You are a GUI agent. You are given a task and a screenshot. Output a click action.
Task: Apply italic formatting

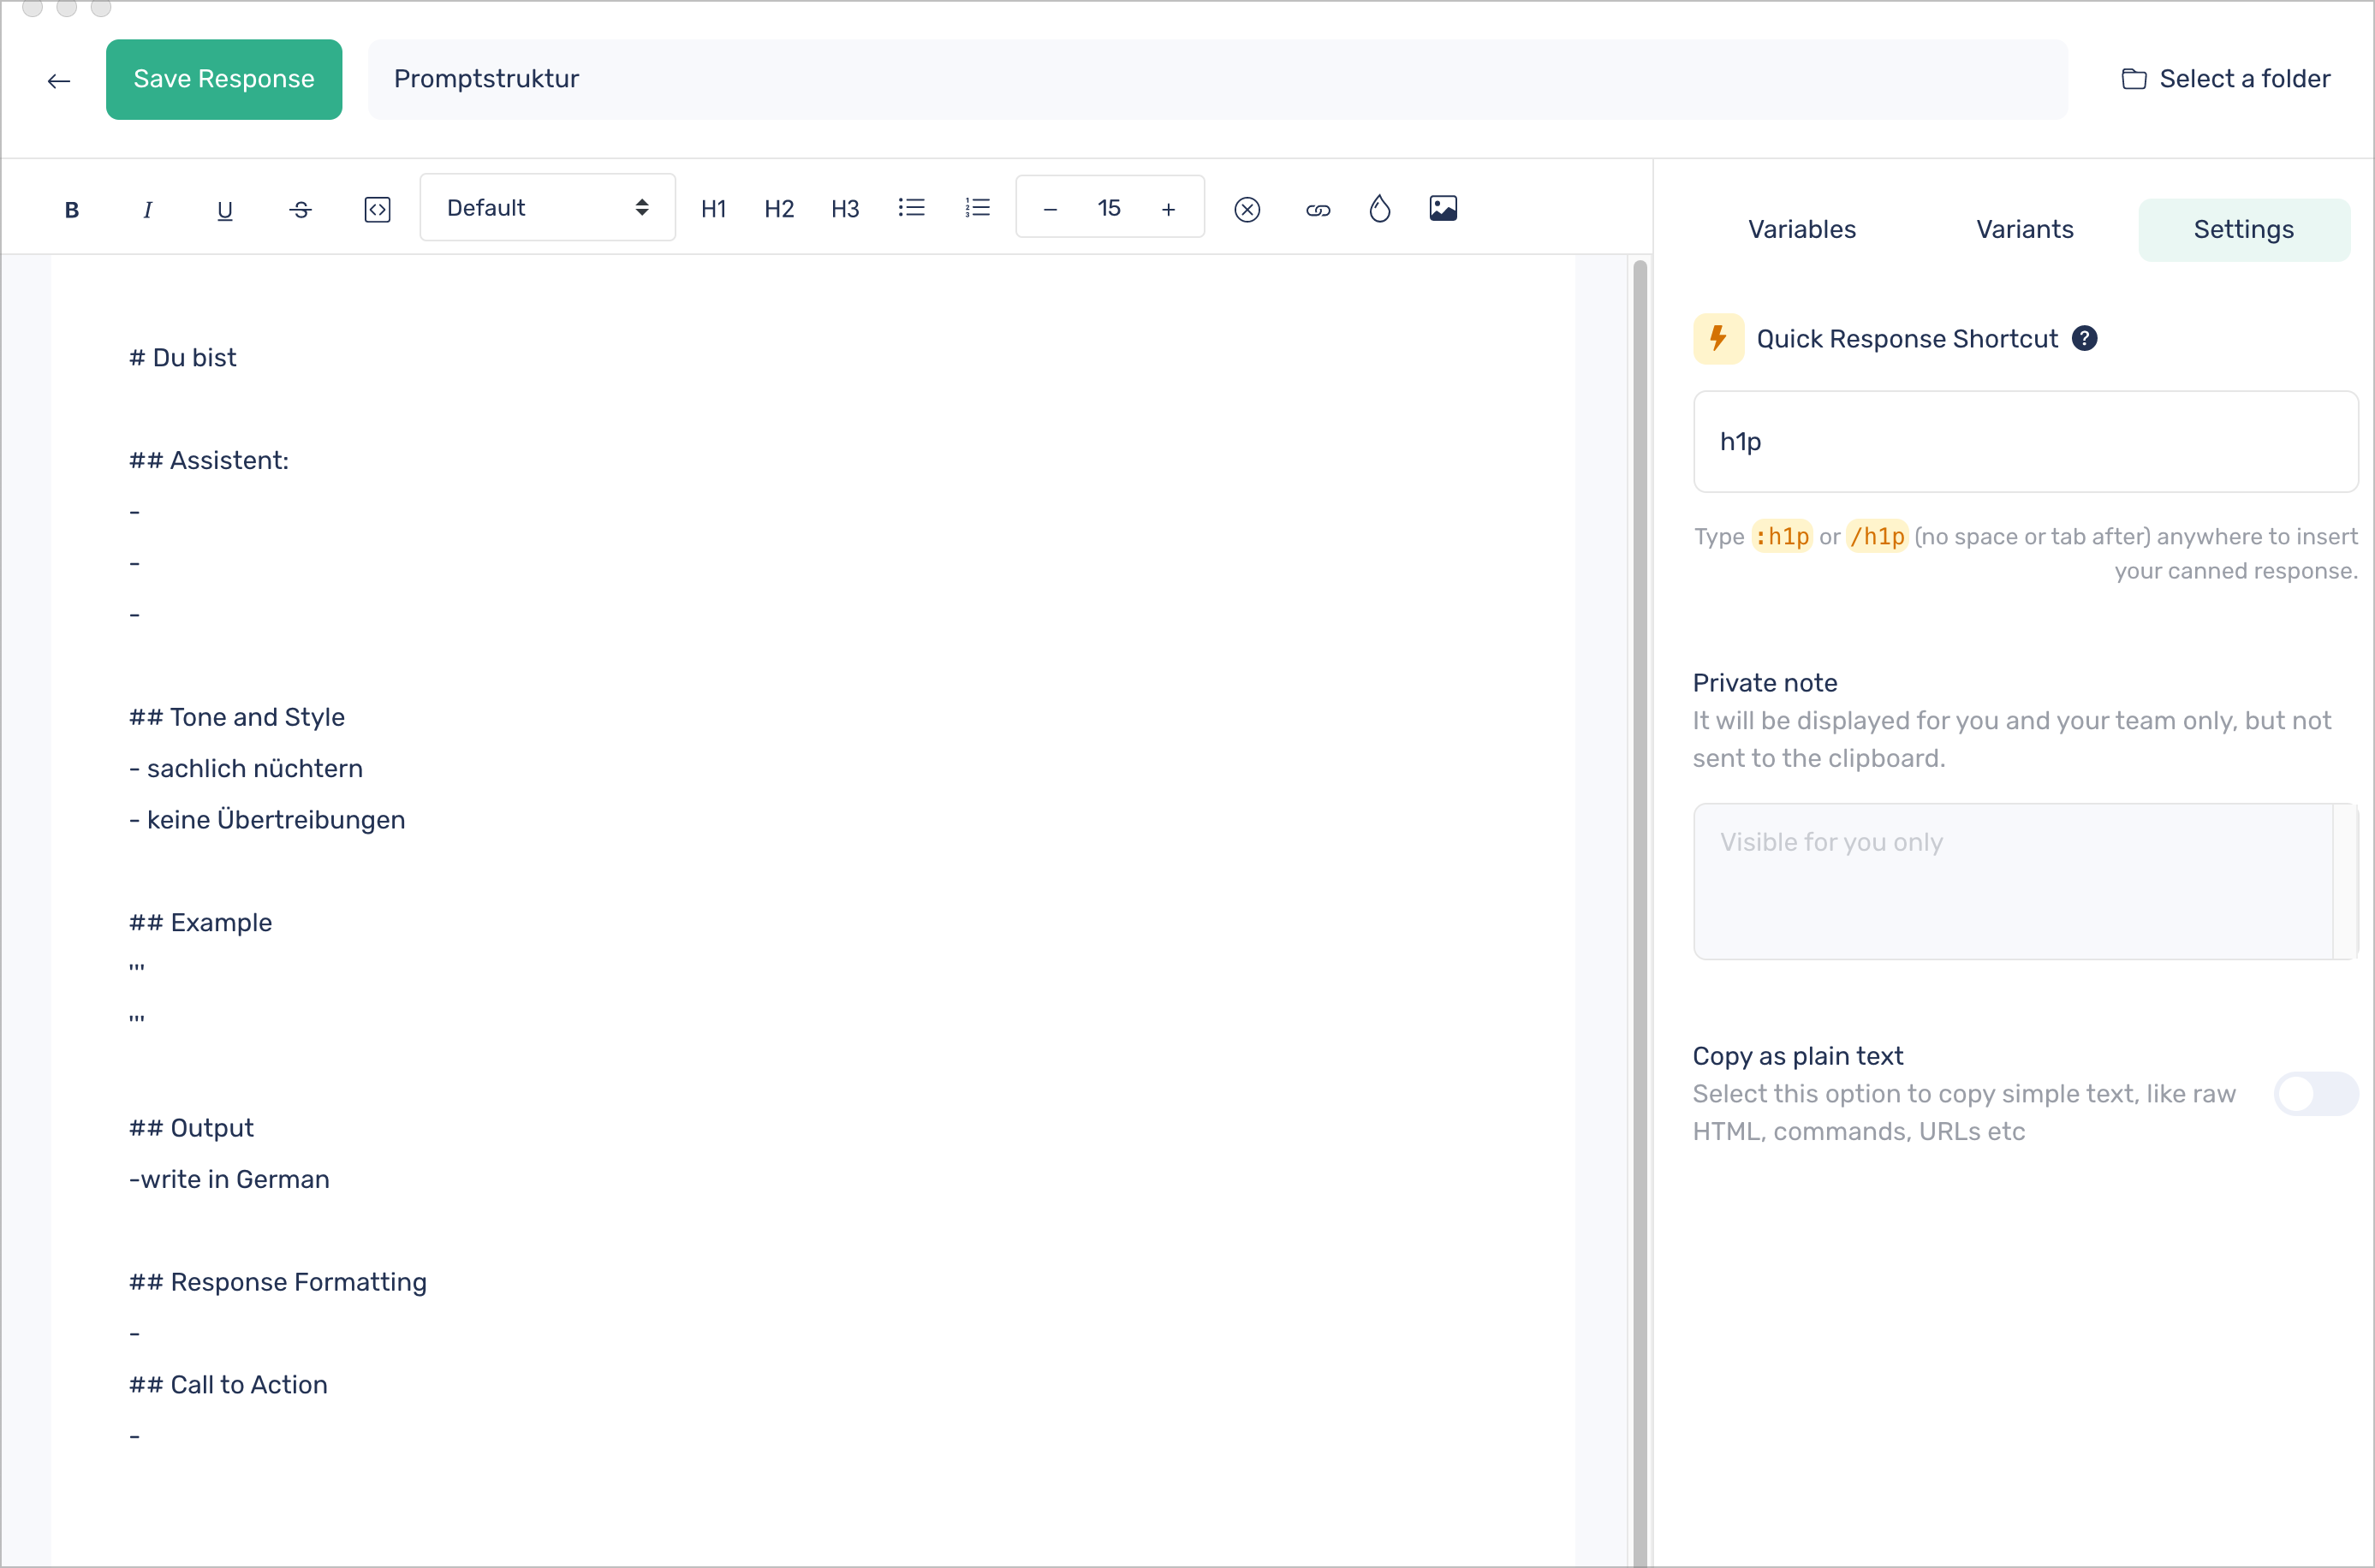148,209
